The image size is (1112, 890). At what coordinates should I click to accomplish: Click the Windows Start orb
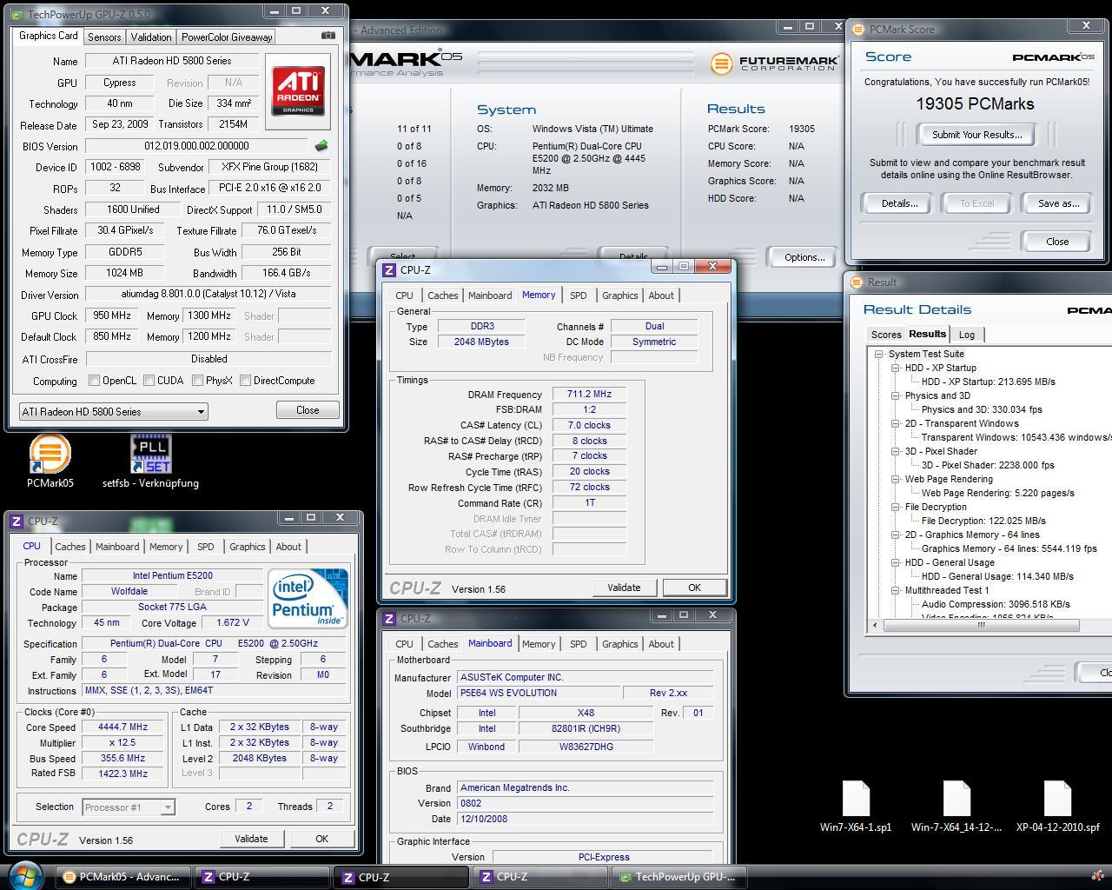[x=25, y=875]
